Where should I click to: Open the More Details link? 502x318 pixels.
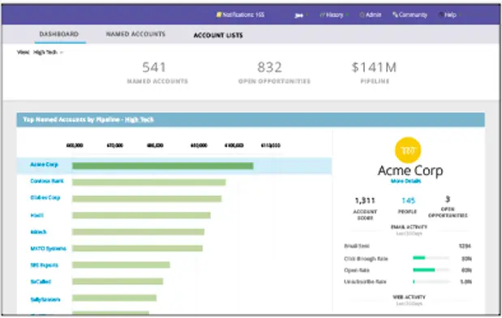click(405, 181)
